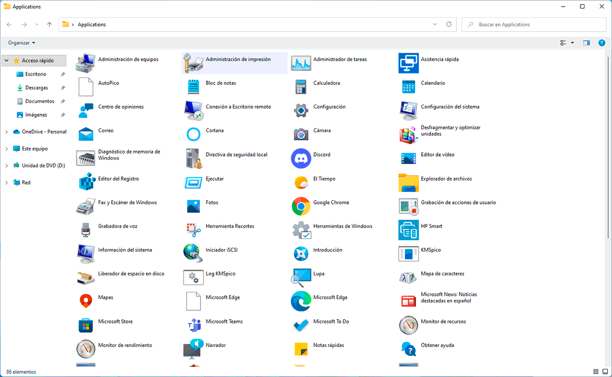Open the Organizar dropdown menu
Image resolution: width=612 pixels, height=377 pixels.
click(22, 43)
